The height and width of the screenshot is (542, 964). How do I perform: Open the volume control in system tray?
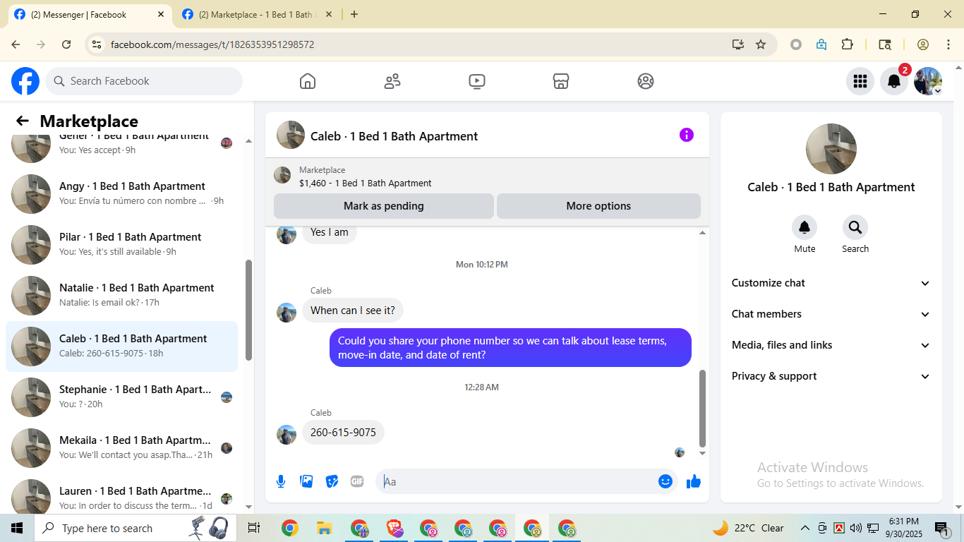coord(856,528)
